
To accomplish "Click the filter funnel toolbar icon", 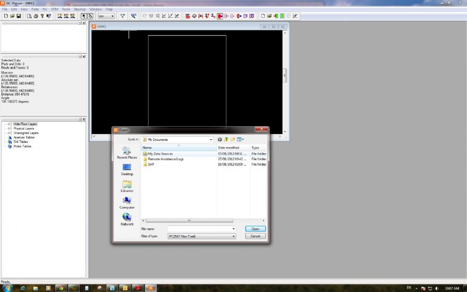I will pos(123,16).
